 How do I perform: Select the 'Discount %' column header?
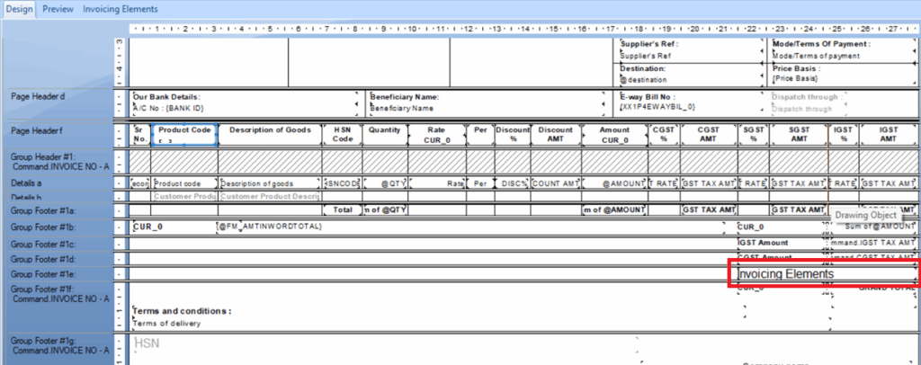513,134
